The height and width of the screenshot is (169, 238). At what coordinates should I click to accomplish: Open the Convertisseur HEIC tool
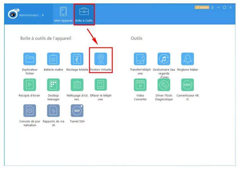point(187,85)
